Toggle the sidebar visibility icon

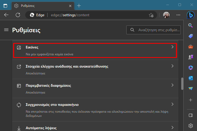(191, 115)
